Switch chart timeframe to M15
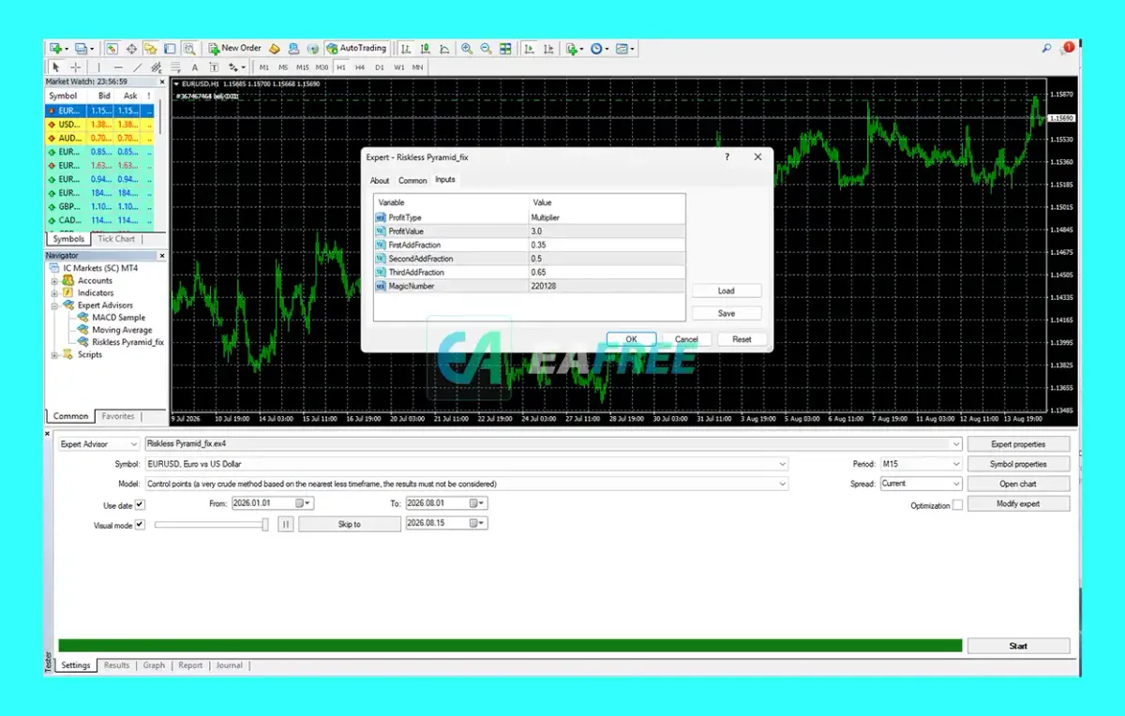The height and width of the screenshot is (716, 1125). [303, 67]
